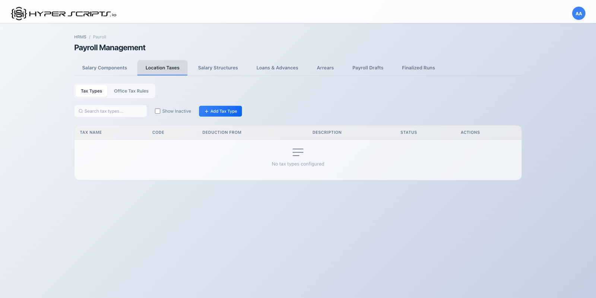Enable the Show Inactive checkbox
This screenshot has height=298, width=596.
click(158, 111)
